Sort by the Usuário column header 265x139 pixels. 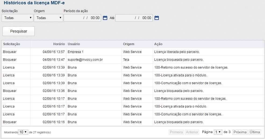click(74, 44)
